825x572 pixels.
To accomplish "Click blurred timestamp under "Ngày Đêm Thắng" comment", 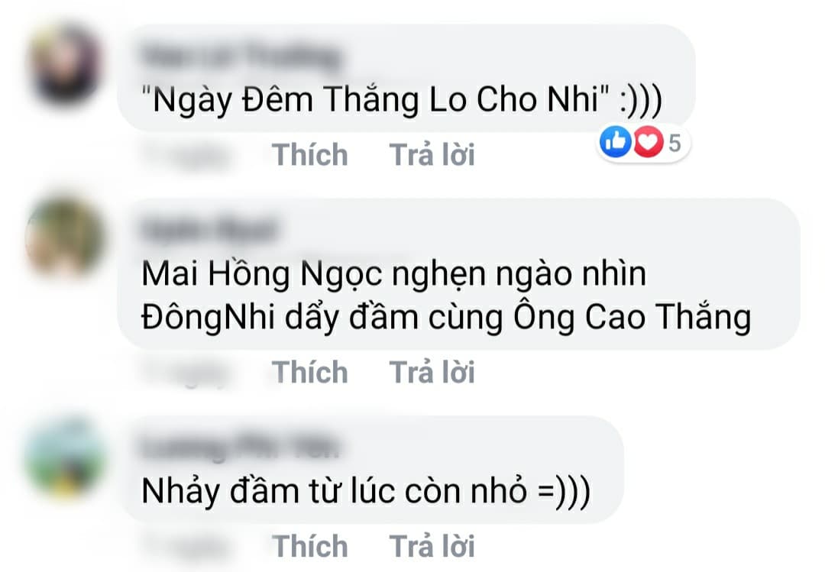I will pos(184,155).
